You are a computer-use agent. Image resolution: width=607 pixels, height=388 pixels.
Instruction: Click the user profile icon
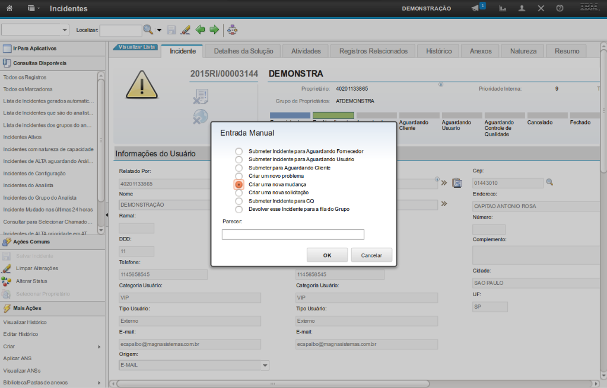522,9
